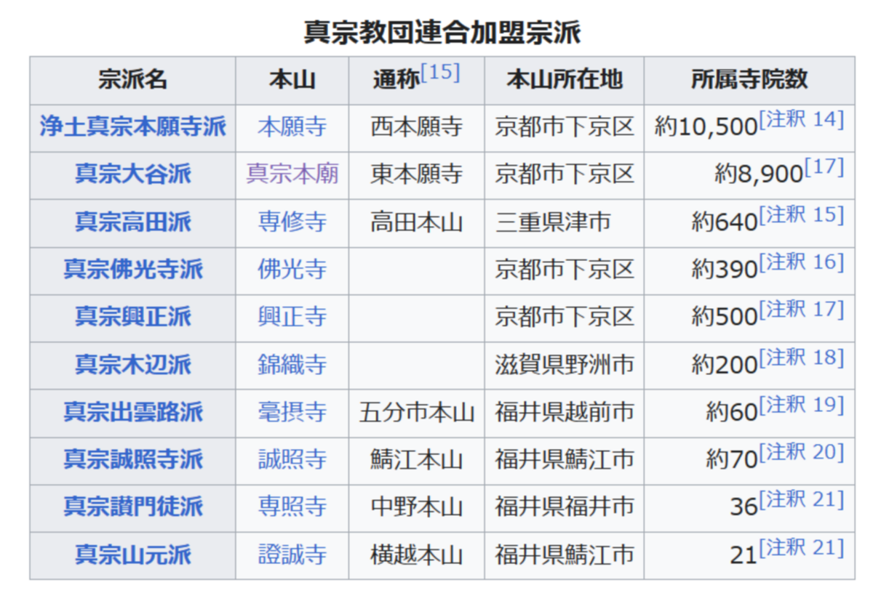873x601 pixels.
Task: Click the 五分市本山 cell
Action: pos(416,412)
